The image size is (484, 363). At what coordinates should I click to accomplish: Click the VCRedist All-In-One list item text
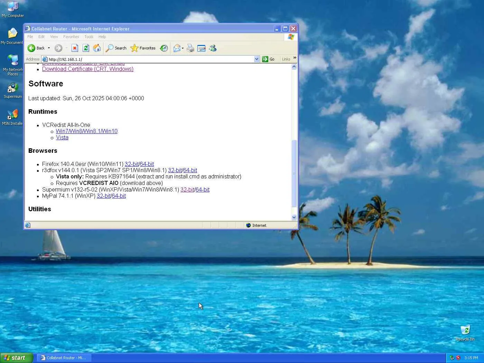[x=66, y=125]
